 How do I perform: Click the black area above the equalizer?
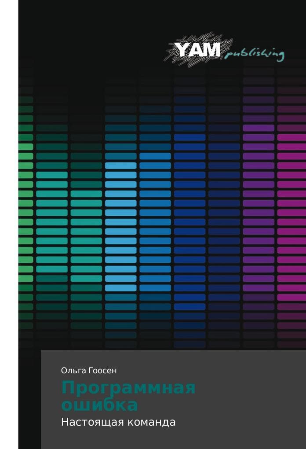[95, 37]
